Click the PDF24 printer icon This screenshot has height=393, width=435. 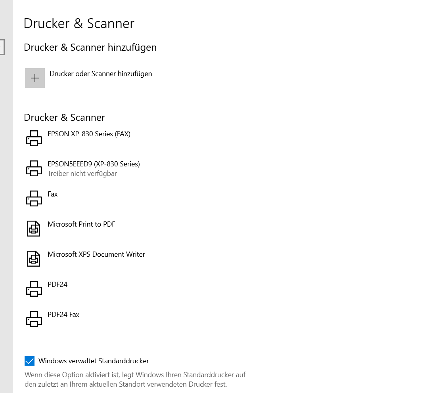click(34, 289)
